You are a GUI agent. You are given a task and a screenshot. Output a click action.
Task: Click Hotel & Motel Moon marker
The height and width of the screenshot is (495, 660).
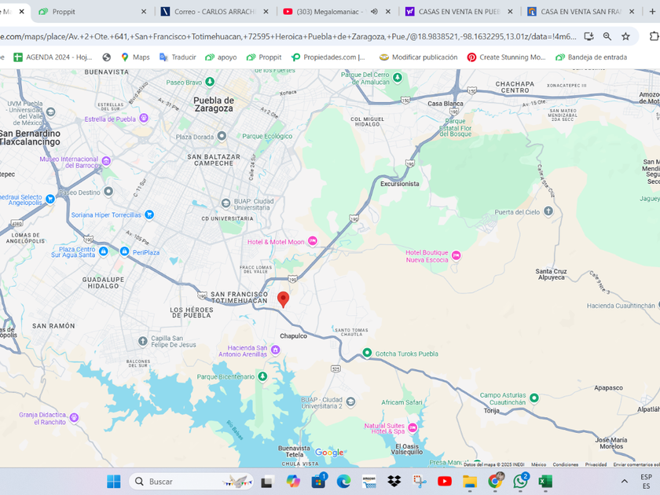pos(313,241)
